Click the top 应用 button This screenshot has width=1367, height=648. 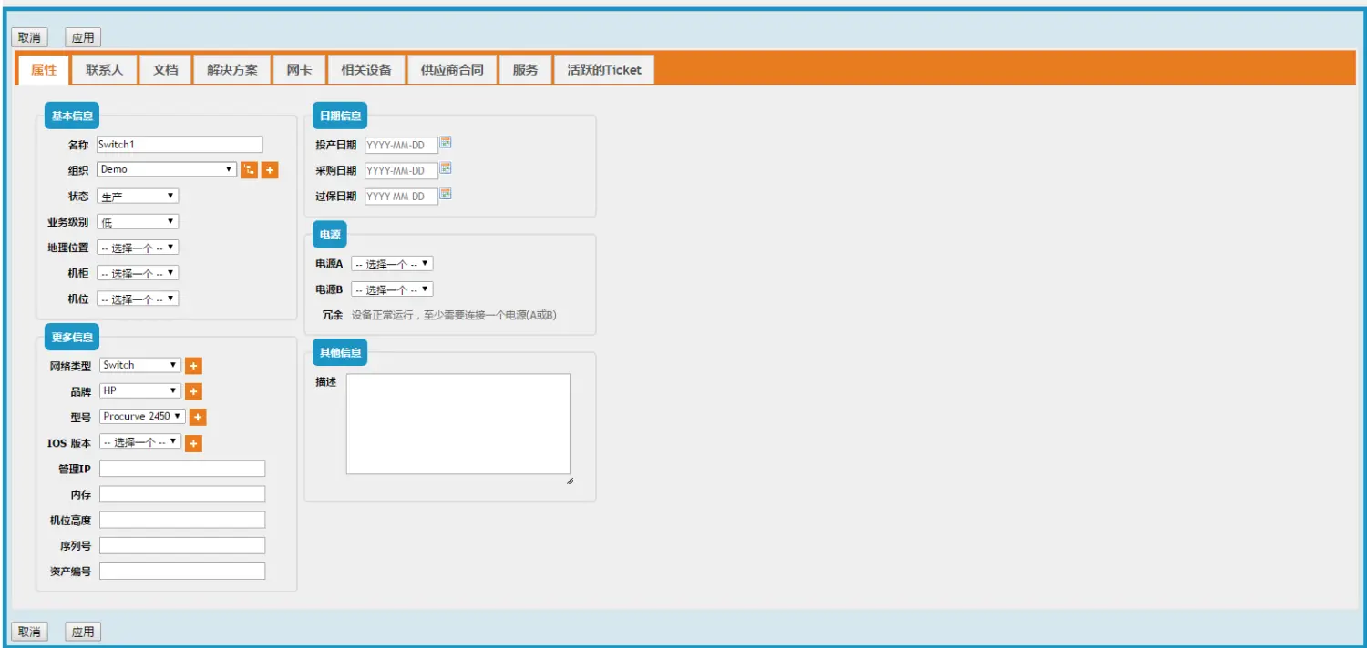click(x=83, y=37)
